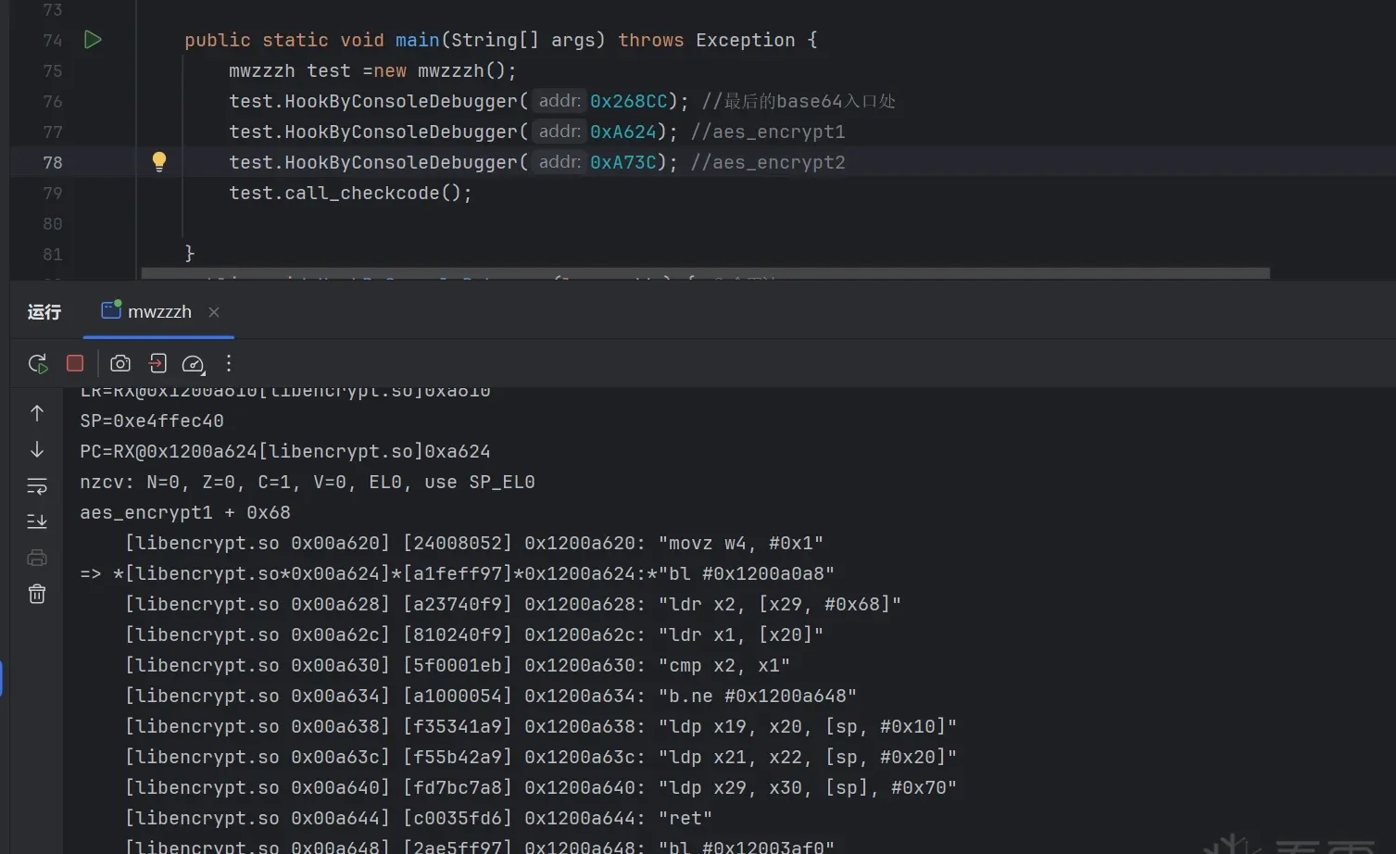
Task: Click the //aes_encrypt1 comment
Action: [768, 132]
